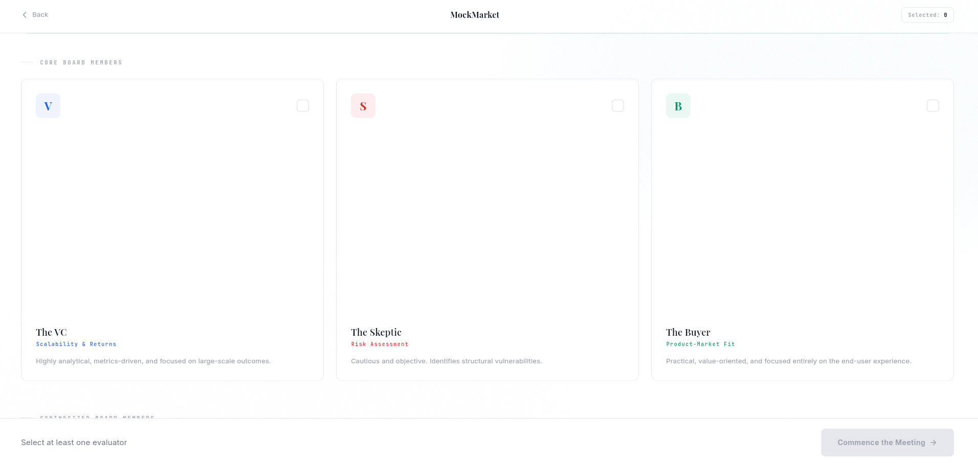Click The Skeptic card title
978x464 pixels.
[376, 332]
